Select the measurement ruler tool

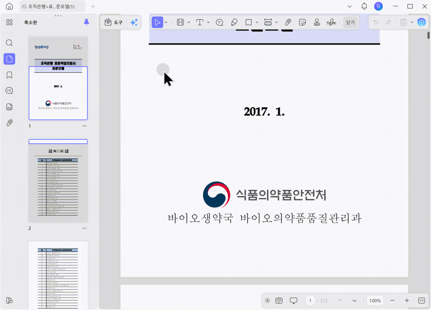[268, 22]
